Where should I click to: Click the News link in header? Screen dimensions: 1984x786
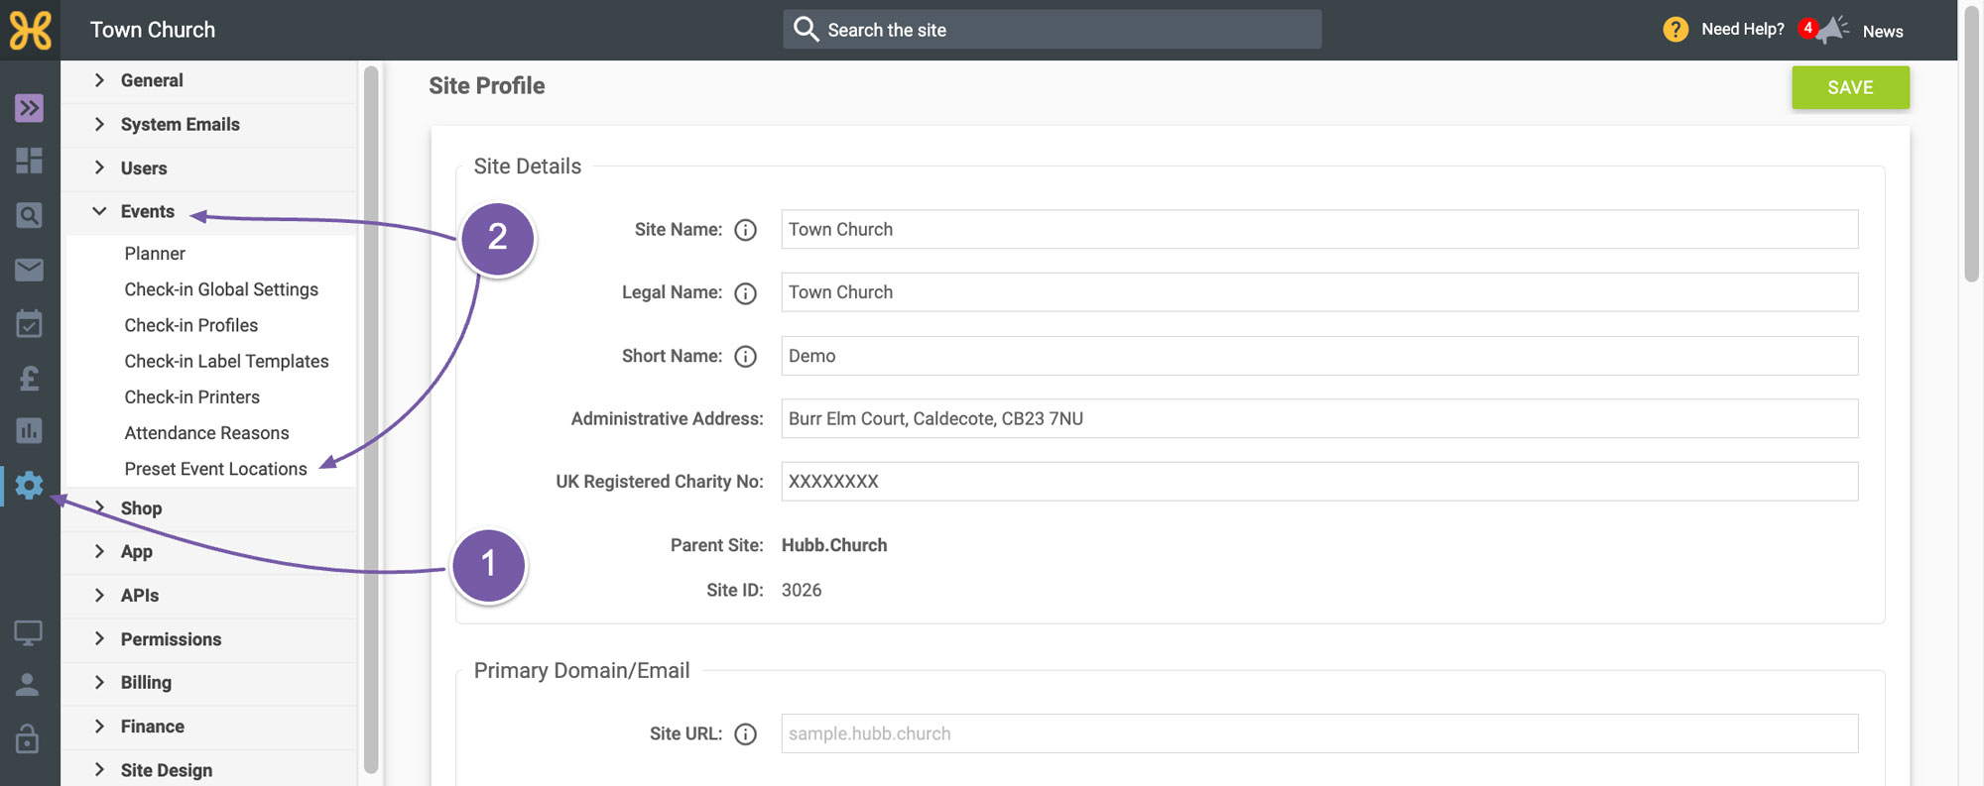(x=1882, y=31)
